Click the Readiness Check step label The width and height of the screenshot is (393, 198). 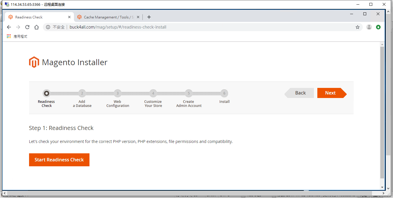[x=46, y=104]
